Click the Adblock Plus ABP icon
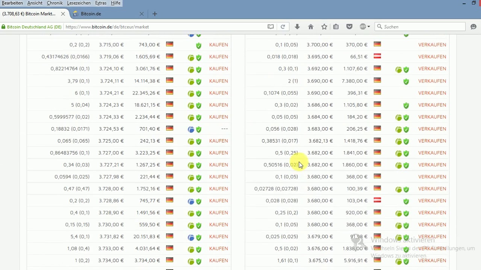The width and height of the screenshot is (481, 270). [x=363, y=27]
